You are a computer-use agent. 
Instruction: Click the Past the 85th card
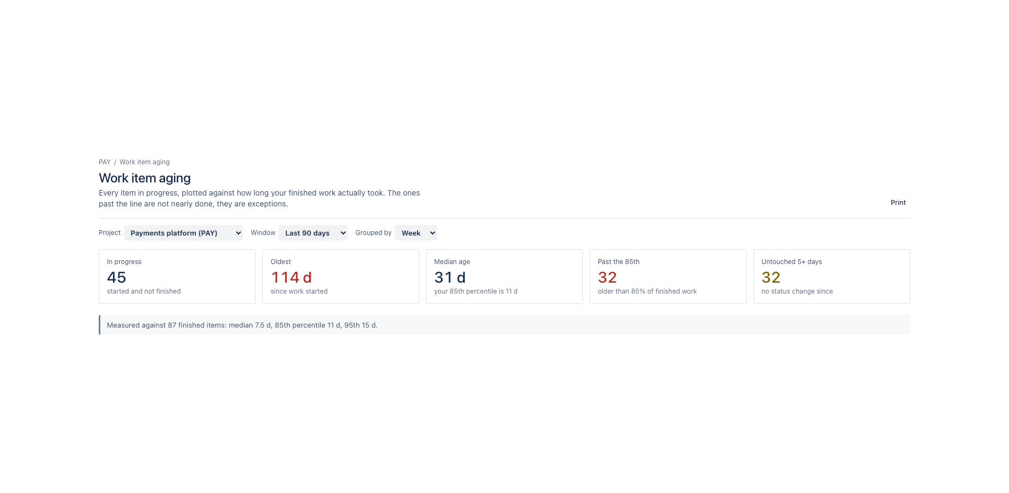pos(668,277)
